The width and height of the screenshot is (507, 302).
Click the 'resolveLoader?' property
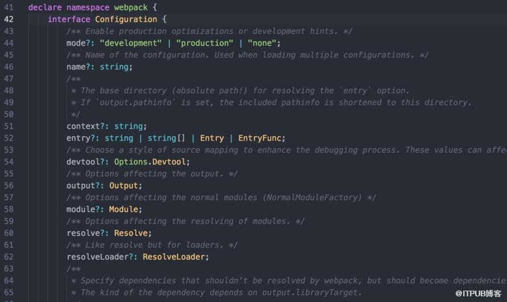point(100,257)
